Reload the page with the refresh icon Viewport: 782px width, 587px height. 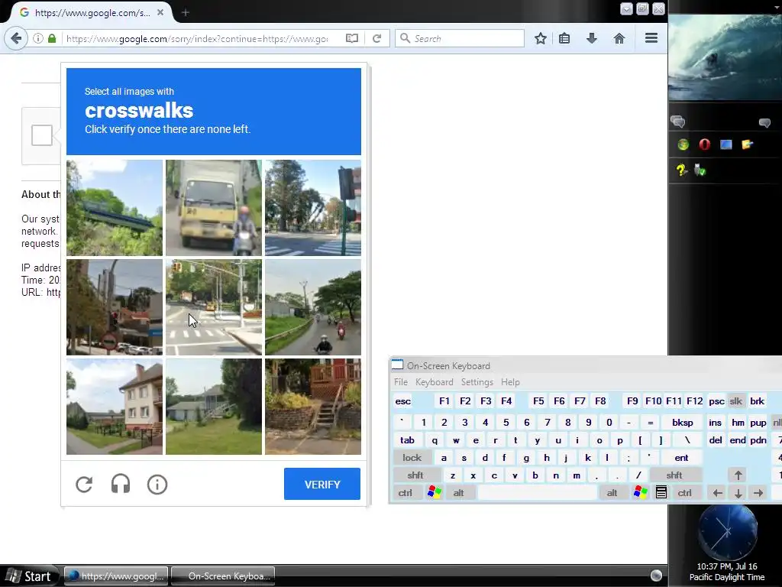(377, 38)
